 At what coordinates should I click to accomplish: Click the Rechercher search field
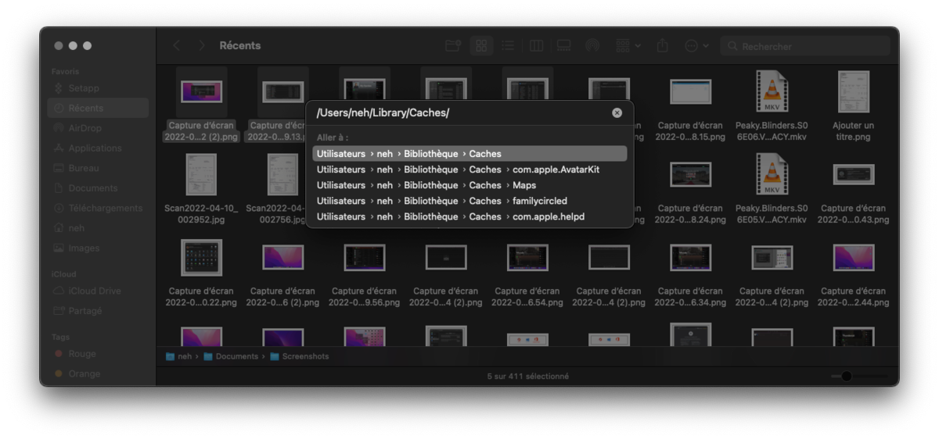[805, 46]
